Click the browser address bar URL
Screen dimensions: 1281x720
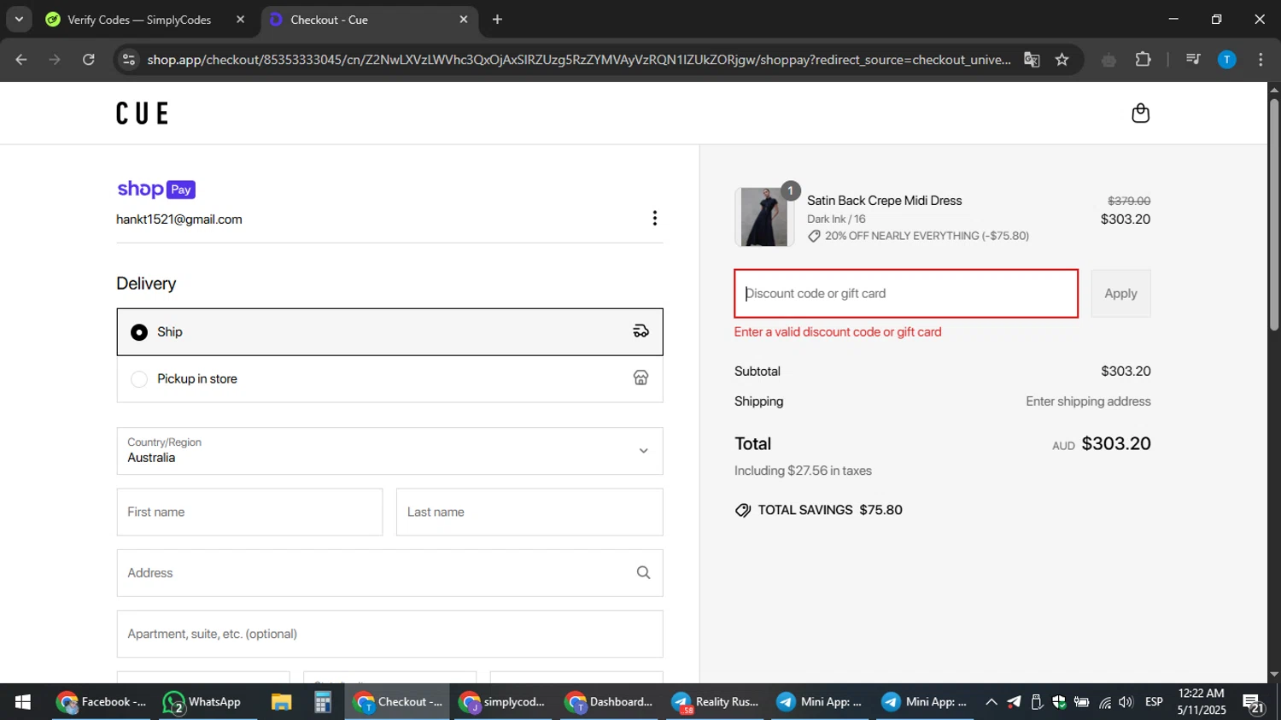[578, 60]
